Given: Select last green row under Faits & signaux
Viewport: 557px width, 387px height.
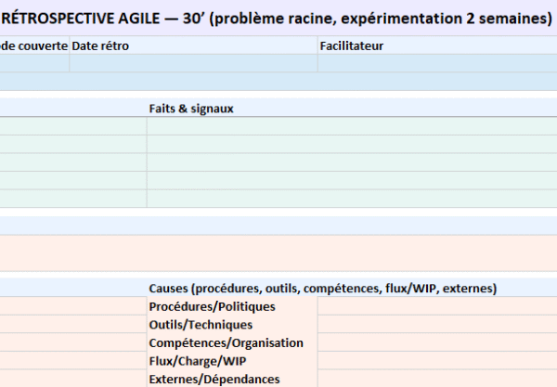Looking at the screenshot, I should coord(351,199).
